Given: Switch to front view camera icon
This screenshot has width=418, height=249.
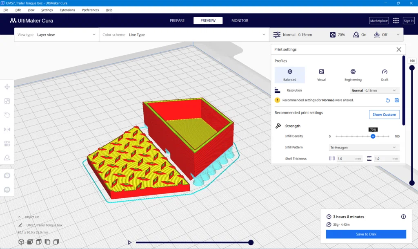Looking at the screenshot, I should [x=30, y=242].
